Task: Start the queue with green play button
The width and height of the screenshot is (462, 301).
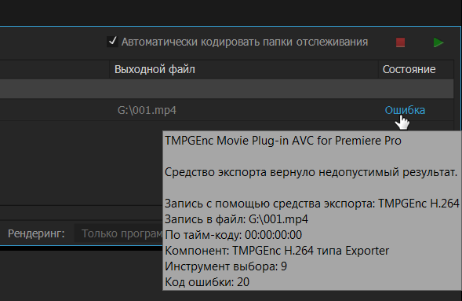Action: [438, 42]
